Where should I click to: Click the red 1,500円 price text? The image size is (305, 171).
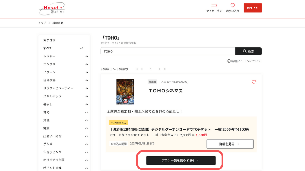tap(201, 135)
